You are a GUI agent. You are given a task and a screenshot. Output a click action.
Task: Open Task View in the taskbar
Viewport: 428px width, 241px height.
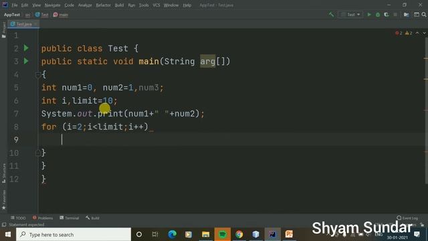click(155, 234)
